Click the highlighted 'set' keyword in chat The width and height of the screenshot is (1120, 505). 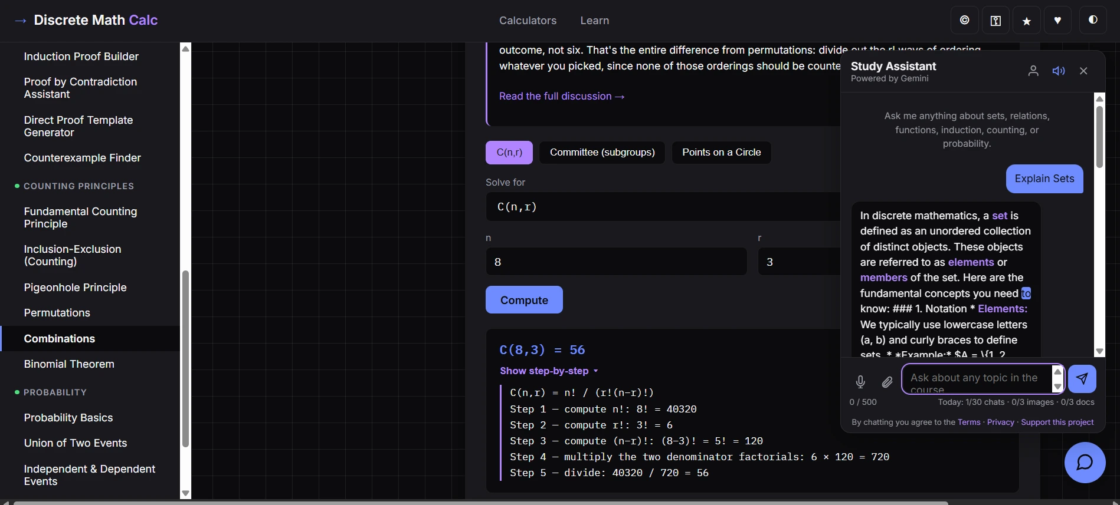[999, 216]
